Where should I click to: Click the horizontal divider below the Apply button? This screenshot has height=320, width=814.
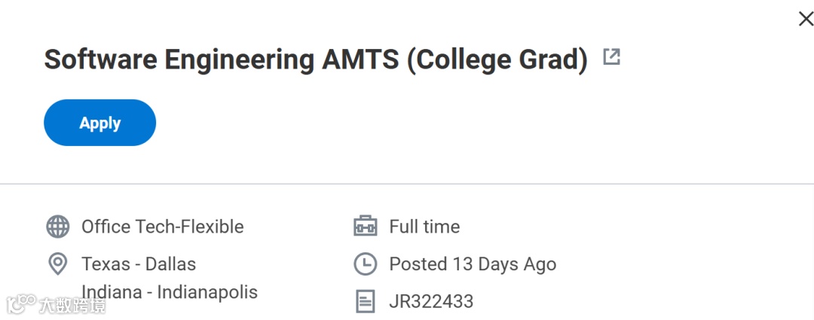click(x=407, y=184)
